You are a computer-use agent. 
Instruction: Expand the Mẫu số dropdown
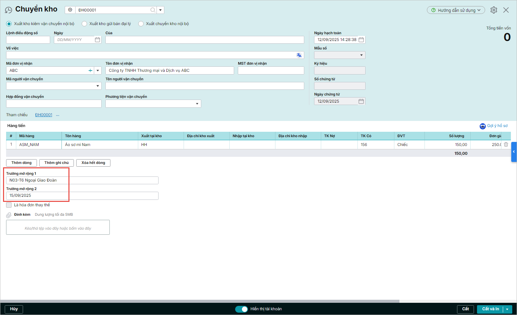click(361, 55)
